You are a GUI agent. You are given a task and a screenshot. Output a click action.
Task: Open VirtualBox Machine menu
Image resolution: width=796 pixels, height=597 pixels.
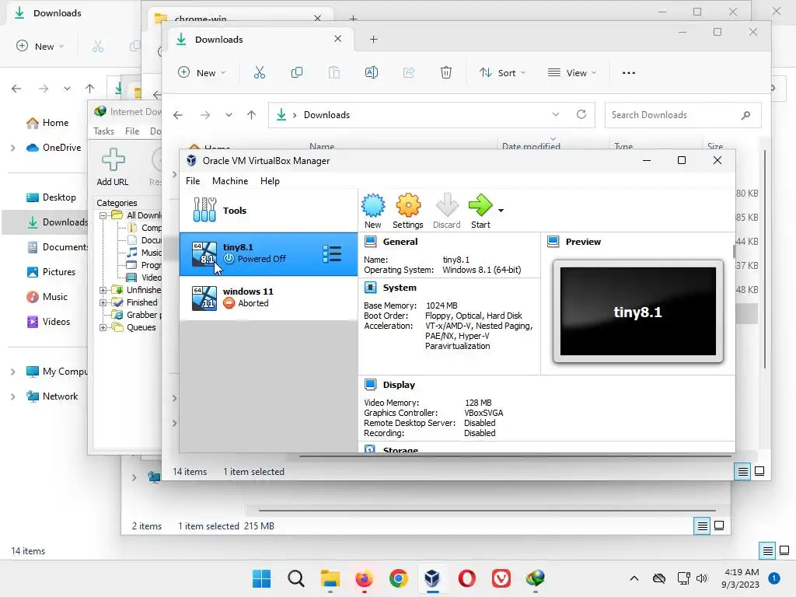pos(230,180)
